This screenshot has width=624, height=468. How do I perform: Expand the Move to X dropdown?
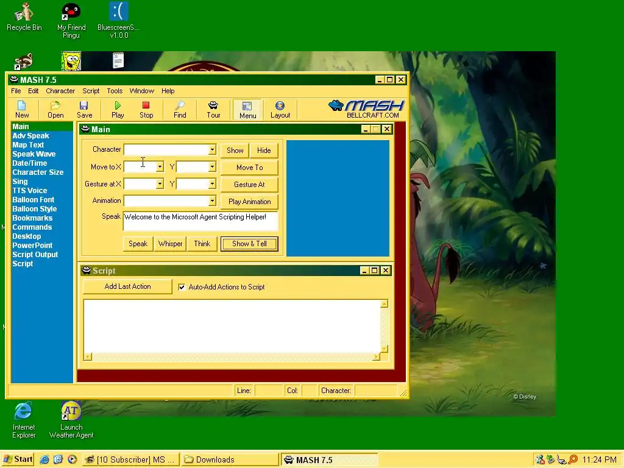tap(160, 167)
